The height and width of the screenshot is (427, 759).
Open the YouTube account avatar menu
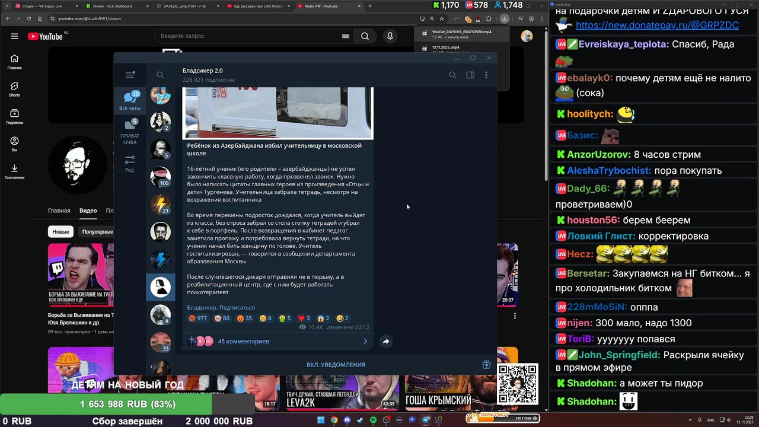527,36
